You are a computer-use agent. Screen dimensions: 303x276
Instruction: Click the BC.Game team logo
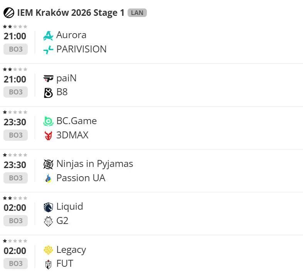pos(48,121)
